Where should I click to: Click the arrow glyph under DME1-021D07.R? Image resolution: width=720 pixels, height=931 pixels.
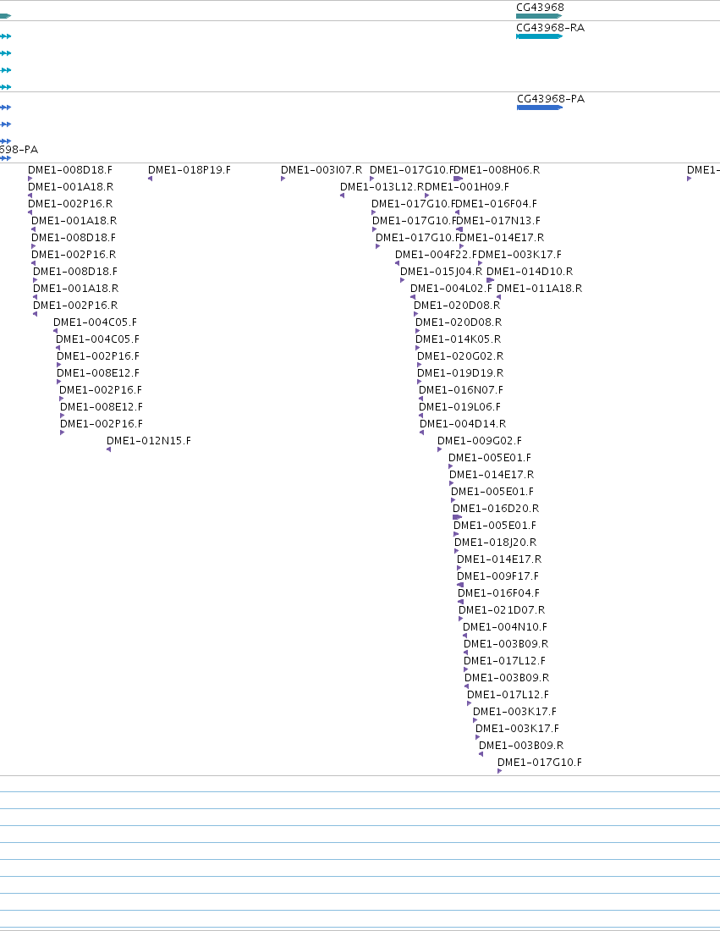tap(460, 619)
